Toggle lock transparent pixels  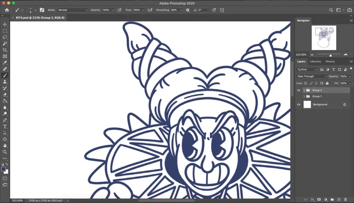point(306,83)
